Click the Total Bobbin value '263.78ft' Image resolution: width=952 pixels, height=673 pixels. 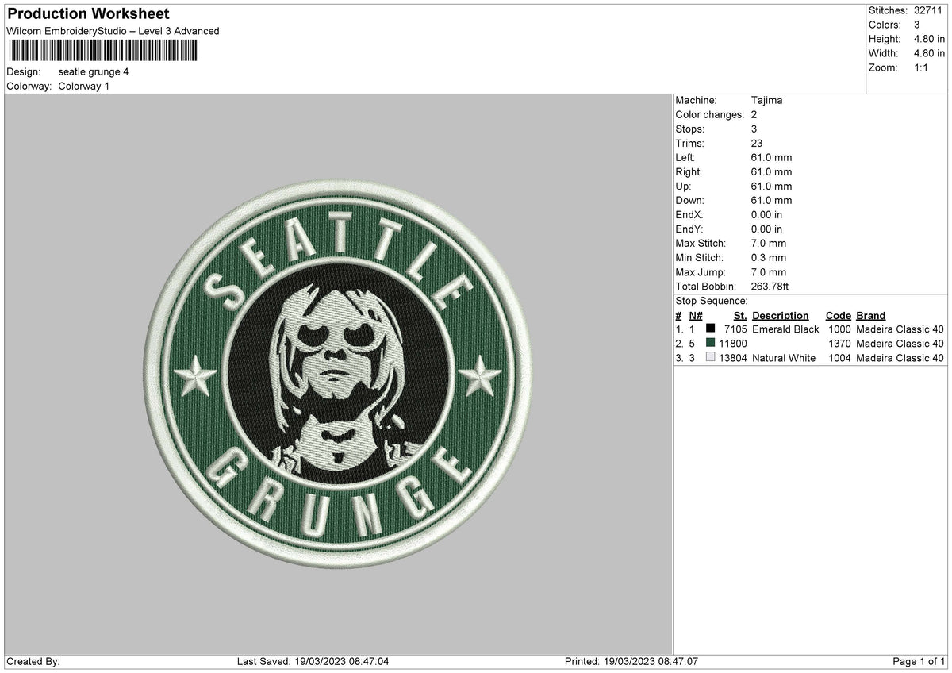[770, 286]
